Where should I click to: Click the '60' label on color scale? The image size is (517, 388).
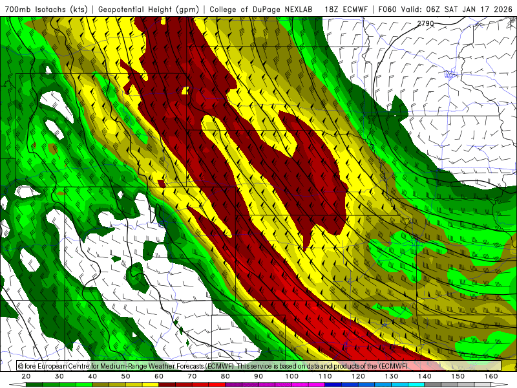tap(159, 376)
